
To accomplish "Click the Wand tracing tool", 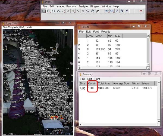I will 78,11.
